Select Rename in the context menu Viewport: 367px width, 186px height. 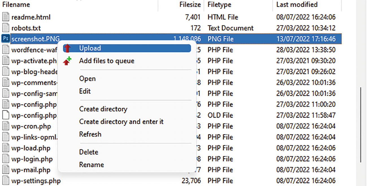coord(91,164)
